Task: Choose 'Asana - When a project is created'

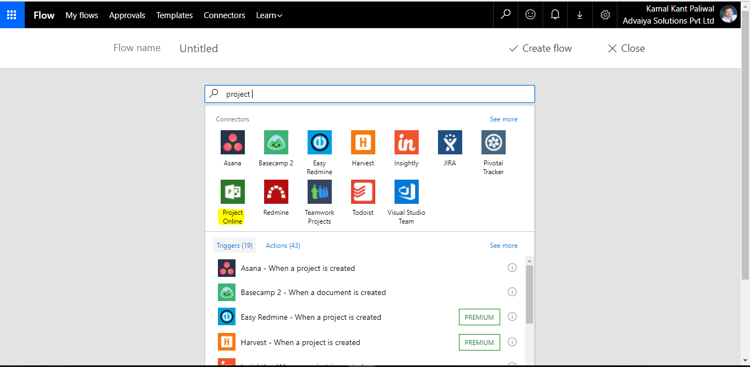Action: pos(298,268)
